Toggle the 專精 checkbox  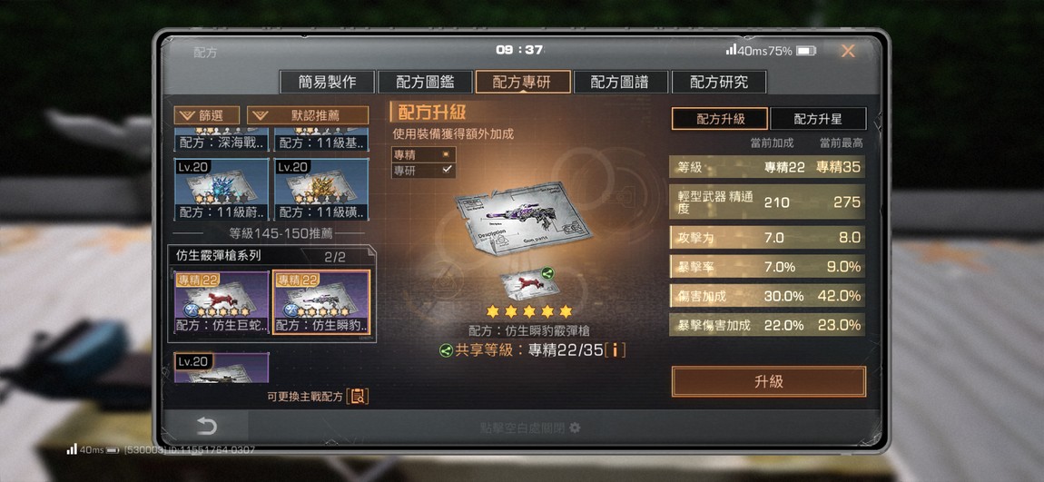coord(447,153)
